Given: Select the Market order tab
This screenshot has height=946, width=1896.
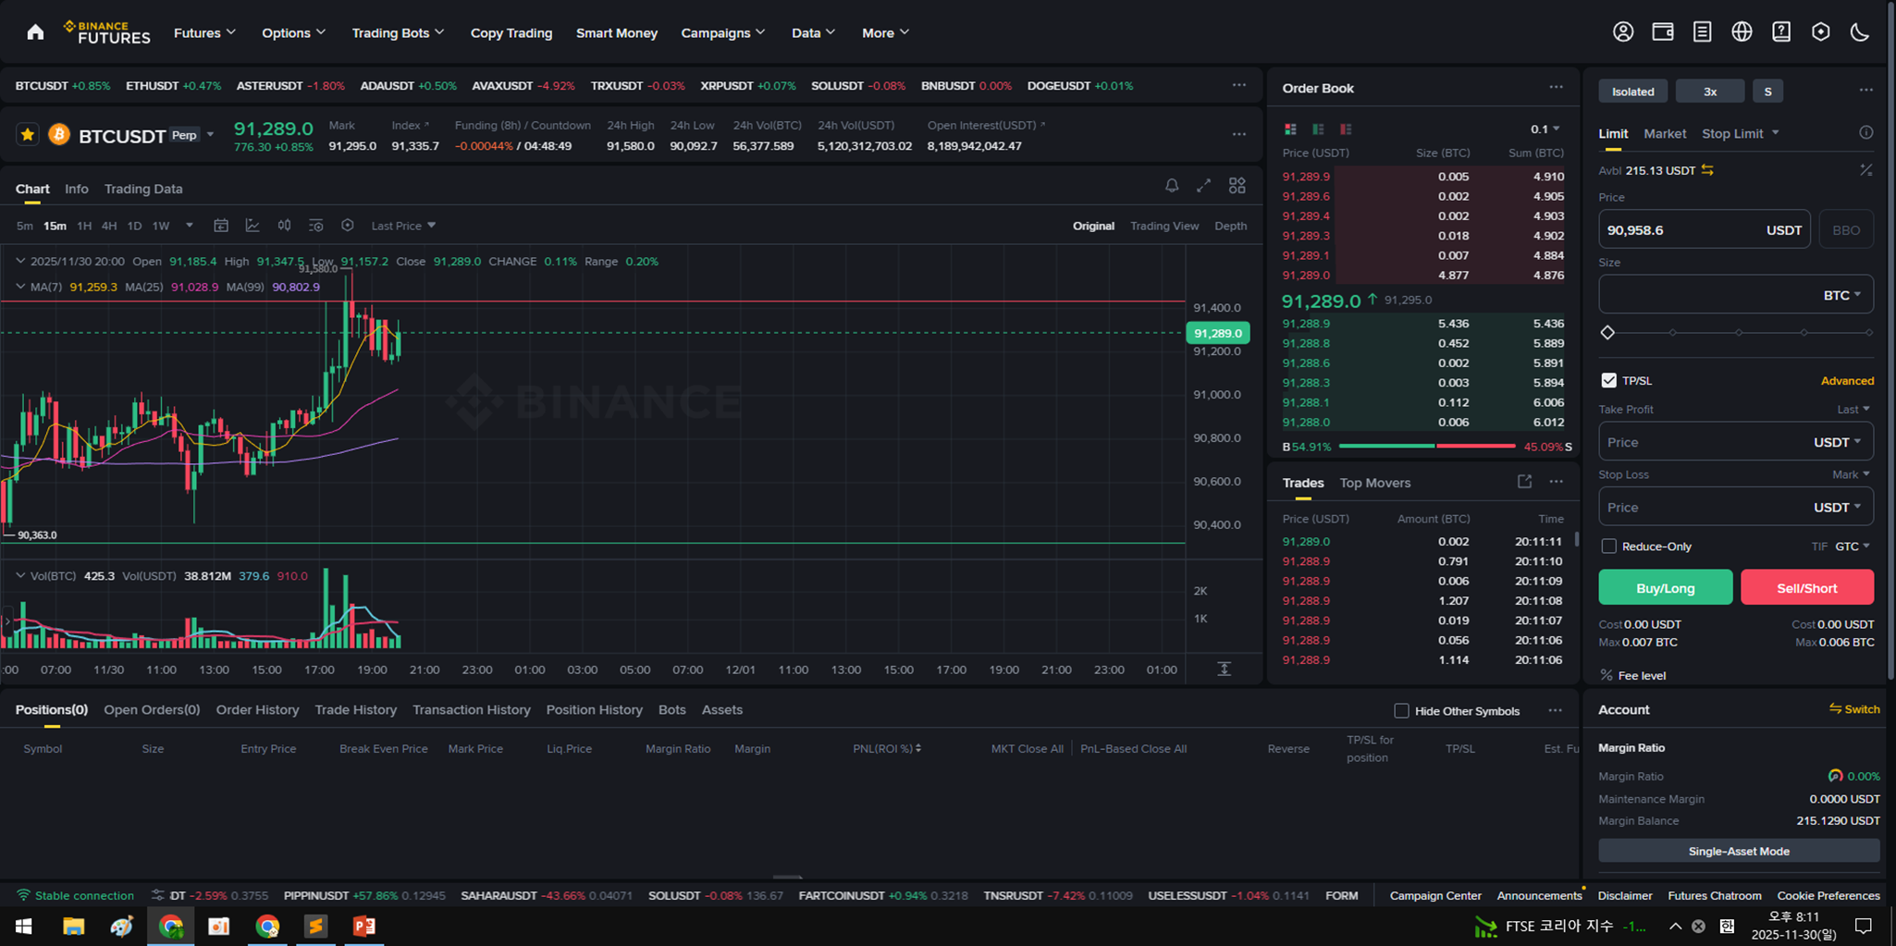Looking at the screenshot, I should point(1665,133).
